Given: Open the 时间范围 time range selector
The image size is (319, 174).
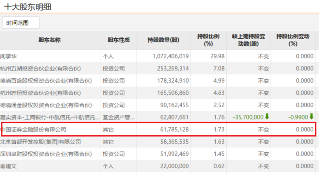Looking at the screenshot, I should [x=20, y=23].
